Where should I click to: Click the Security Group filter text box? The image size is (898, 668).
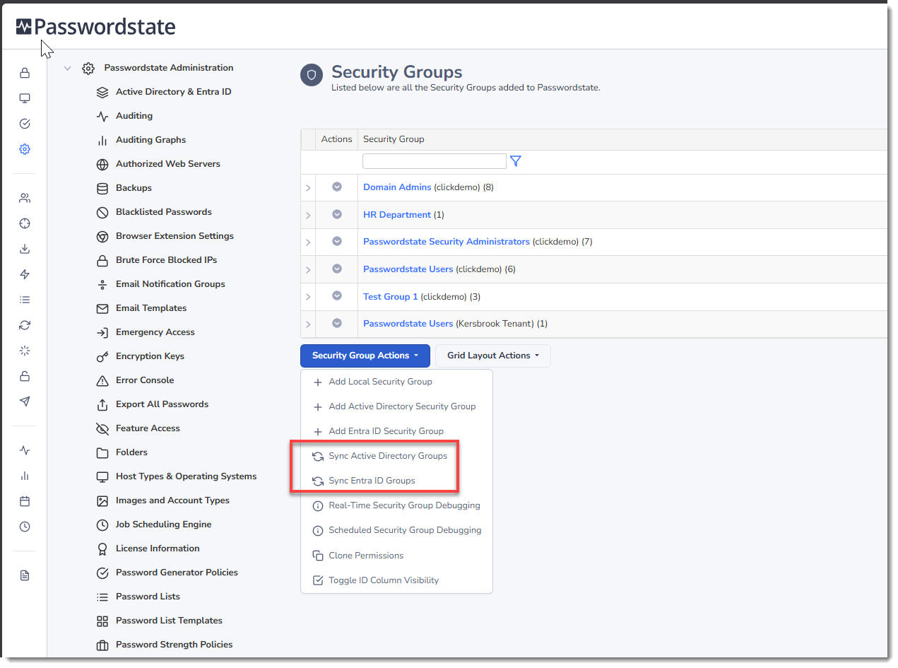click(435, 161)
